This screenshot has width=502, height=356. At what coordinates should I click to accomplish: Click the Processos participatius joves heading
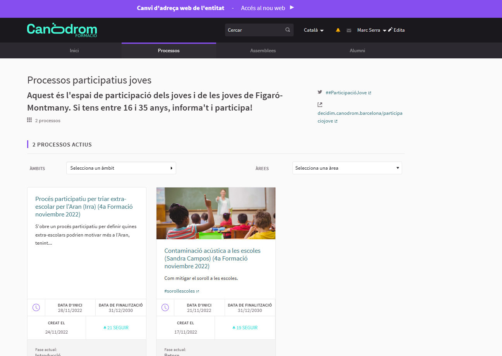pyautogui.click(x=89, y=80)
